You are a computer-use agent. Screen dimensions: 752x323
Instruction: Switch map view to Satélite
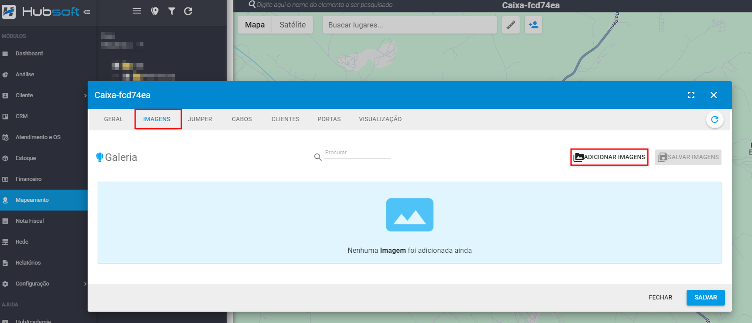[x=293, y=25]
